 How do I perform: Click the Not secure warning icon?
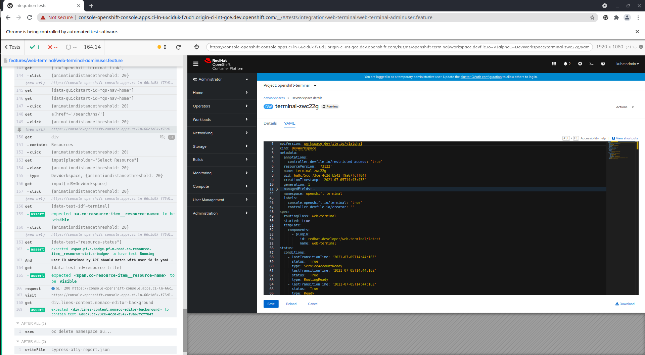point(43,17)
